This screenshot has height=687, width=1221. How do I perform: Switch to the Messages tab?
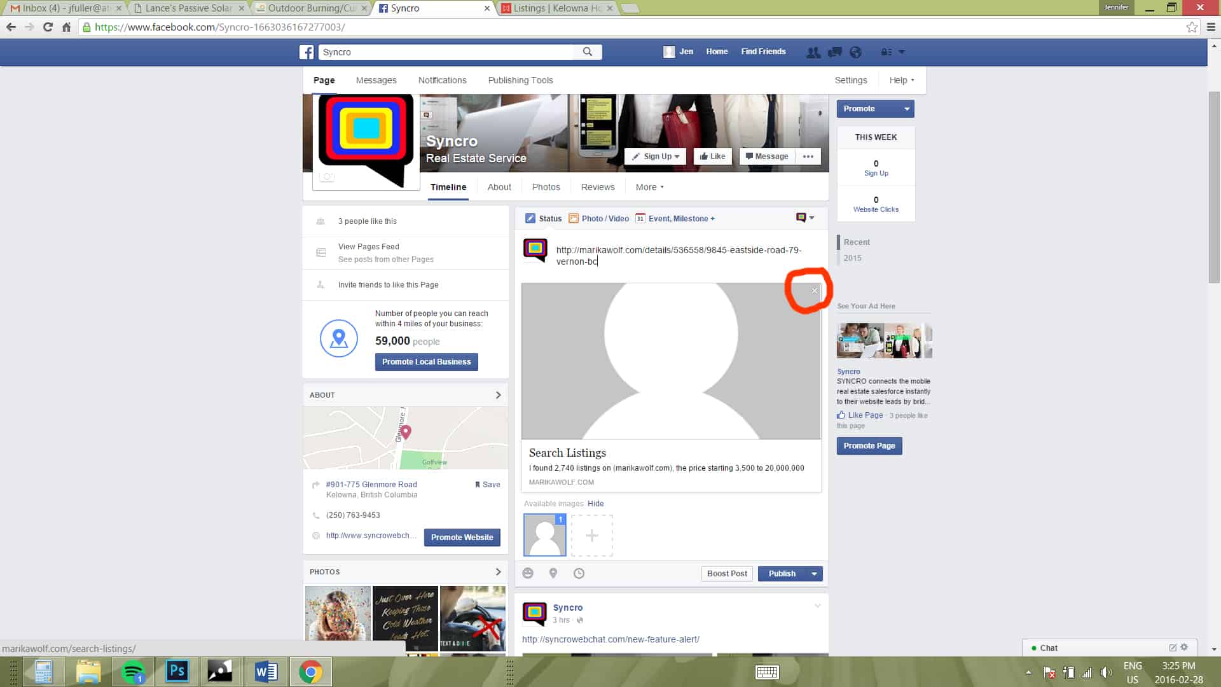click(376, 80)
